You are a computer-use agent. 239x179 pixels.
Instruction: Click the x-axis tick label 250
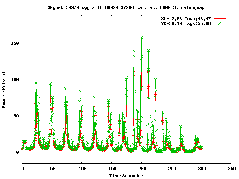[x=172, y=169]
